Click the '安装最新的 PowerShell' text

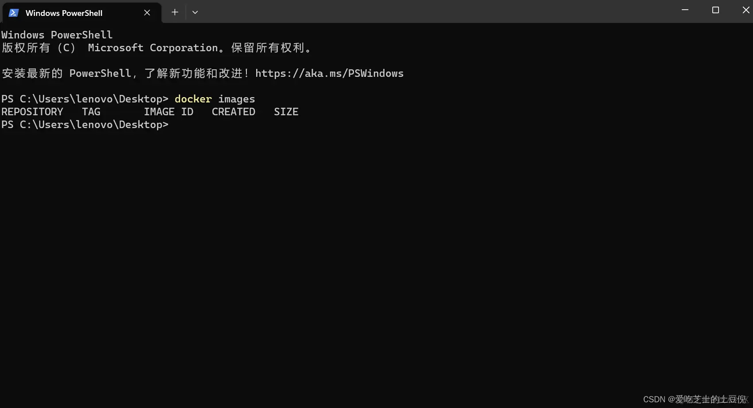[x=66, y=73]
